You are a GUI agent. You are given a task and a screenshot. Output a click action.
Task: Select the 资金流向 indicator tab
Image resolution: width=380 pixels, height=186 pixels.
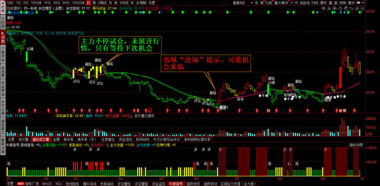click(125, 140)
